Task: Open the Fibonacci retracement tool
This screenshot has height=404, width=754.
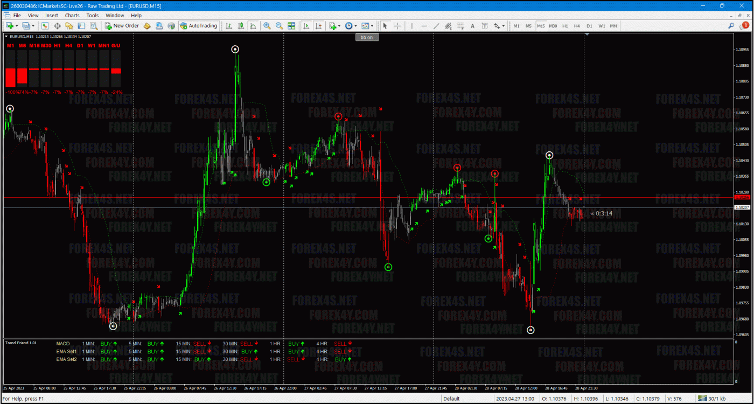Action: [x=460, y=25]
